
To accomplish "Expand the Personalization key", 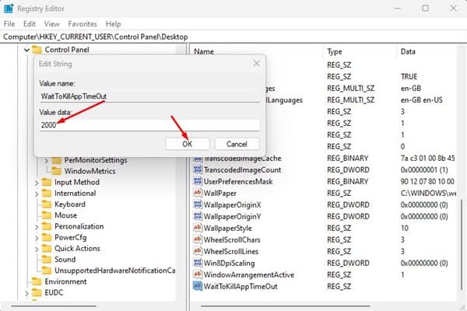I will (37, 227).
